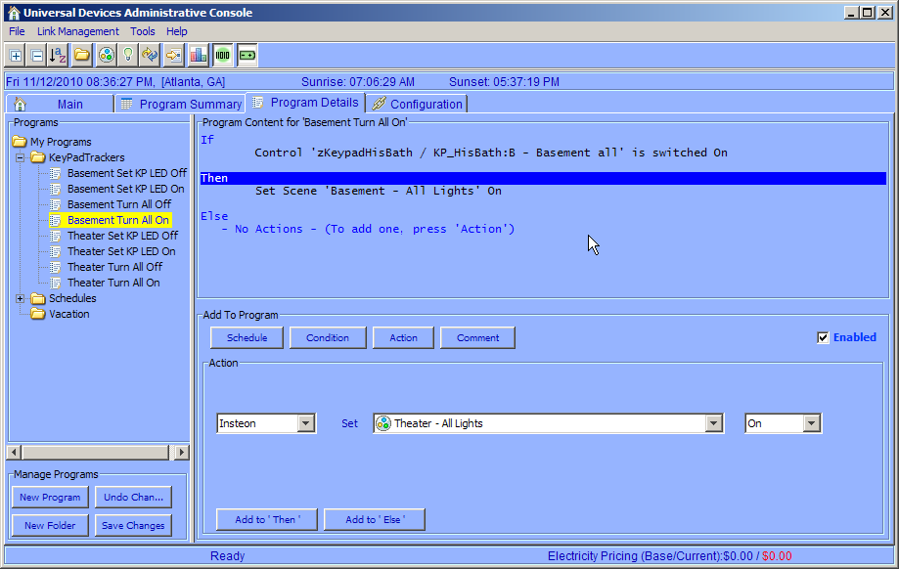Click the Add to 'Then' button
Viewport: 899px width, 569px height.
(267, 519)
